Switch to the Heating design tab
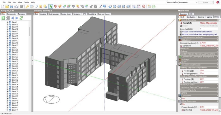Viewport: 221px width, 115px height. 53,14
